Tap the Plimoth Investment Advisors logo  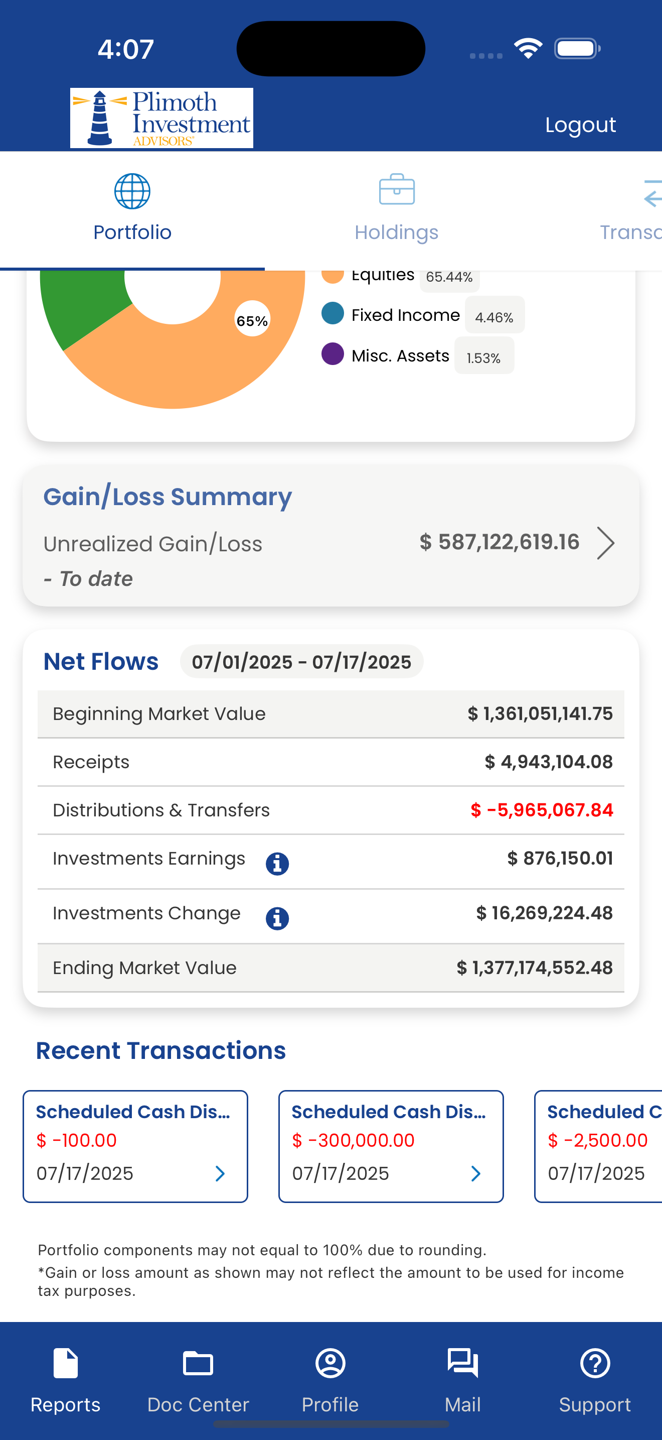click(x=161, y=118)
